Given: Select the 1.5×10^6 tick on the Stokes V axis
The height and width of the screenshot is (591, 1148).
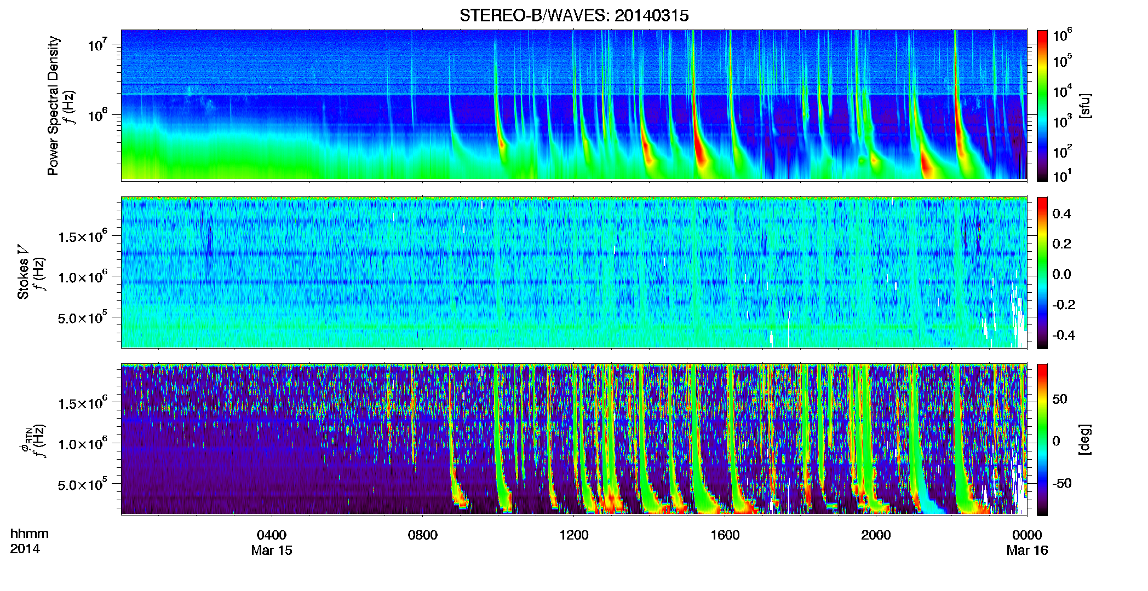Looking at the screenshot, I should 83,236.
